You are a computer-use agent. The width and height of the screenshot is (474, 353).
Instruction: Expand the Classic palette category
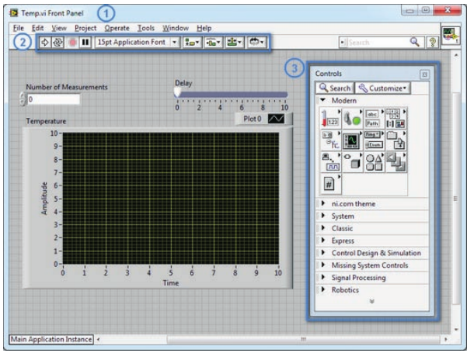click(322, 228)
